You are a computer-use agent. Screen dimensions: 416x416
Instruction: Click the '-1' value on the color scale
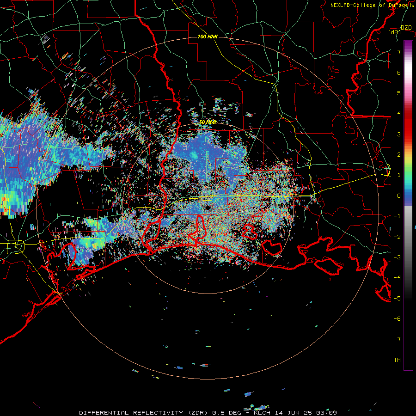[x=397, y=216]
